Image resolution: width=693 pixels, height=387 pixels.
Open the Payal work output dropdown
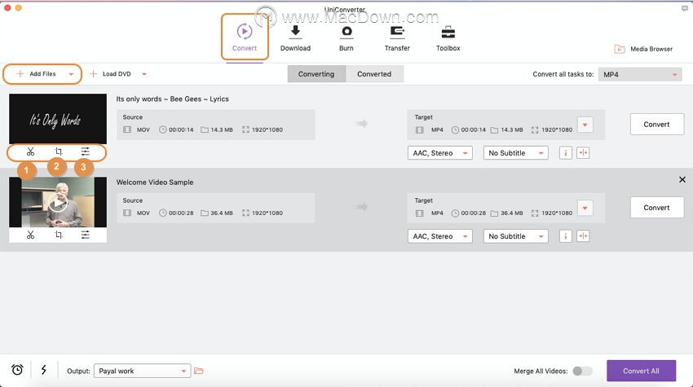pos(142,371)
